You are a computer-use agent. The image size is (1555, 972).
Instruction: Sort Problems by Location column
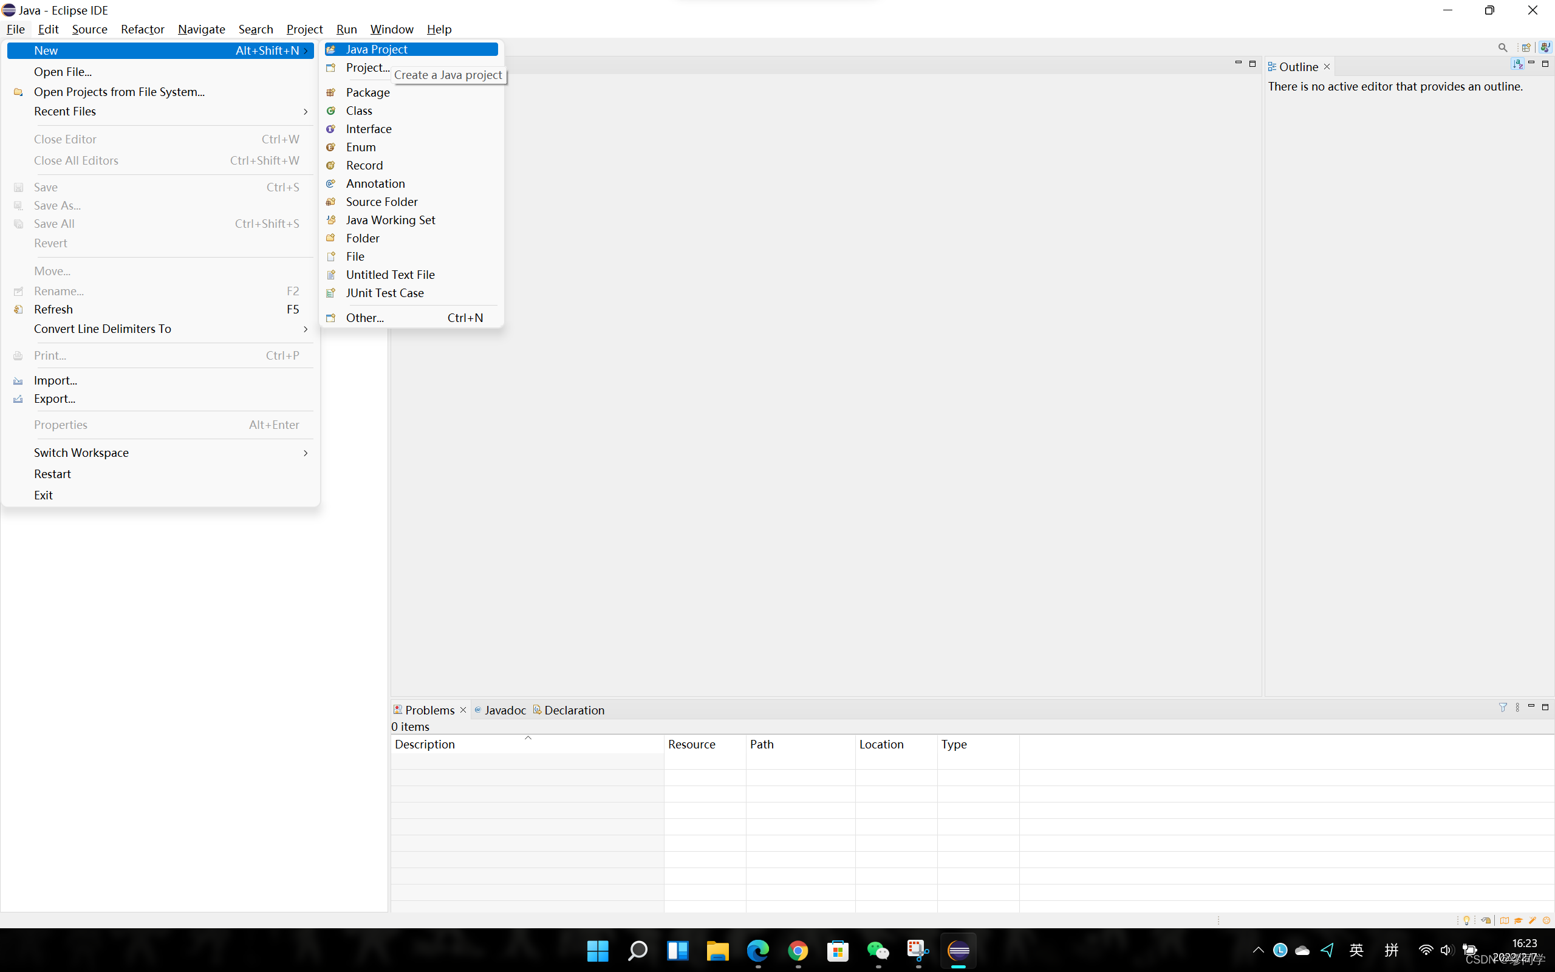[896, 744]
